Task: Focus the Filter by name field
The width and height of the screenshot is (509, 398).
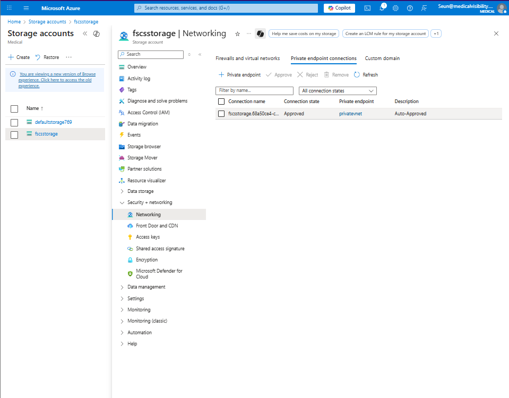Action: point(255,90)
